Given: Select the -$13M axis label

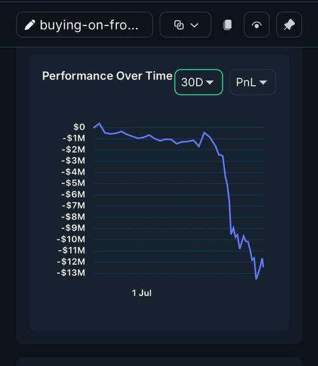Looking at the screenshot, I should point(71,272).
